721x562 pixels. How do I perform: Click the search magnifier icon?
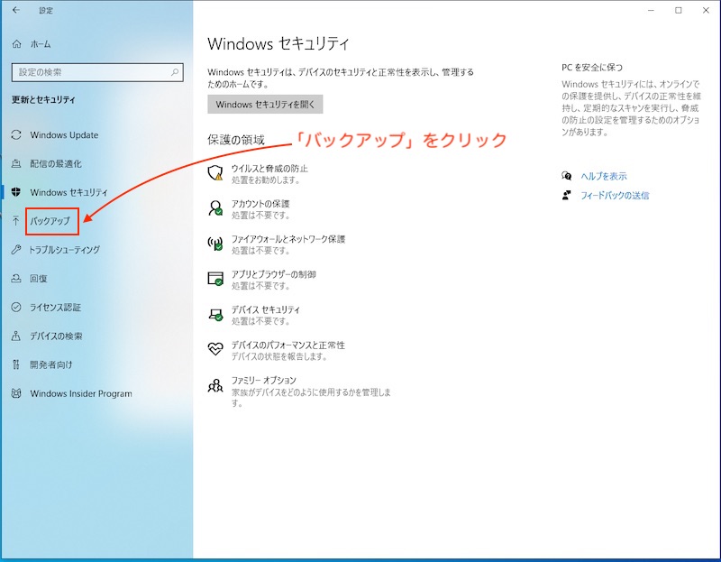[x=175, y=72]
